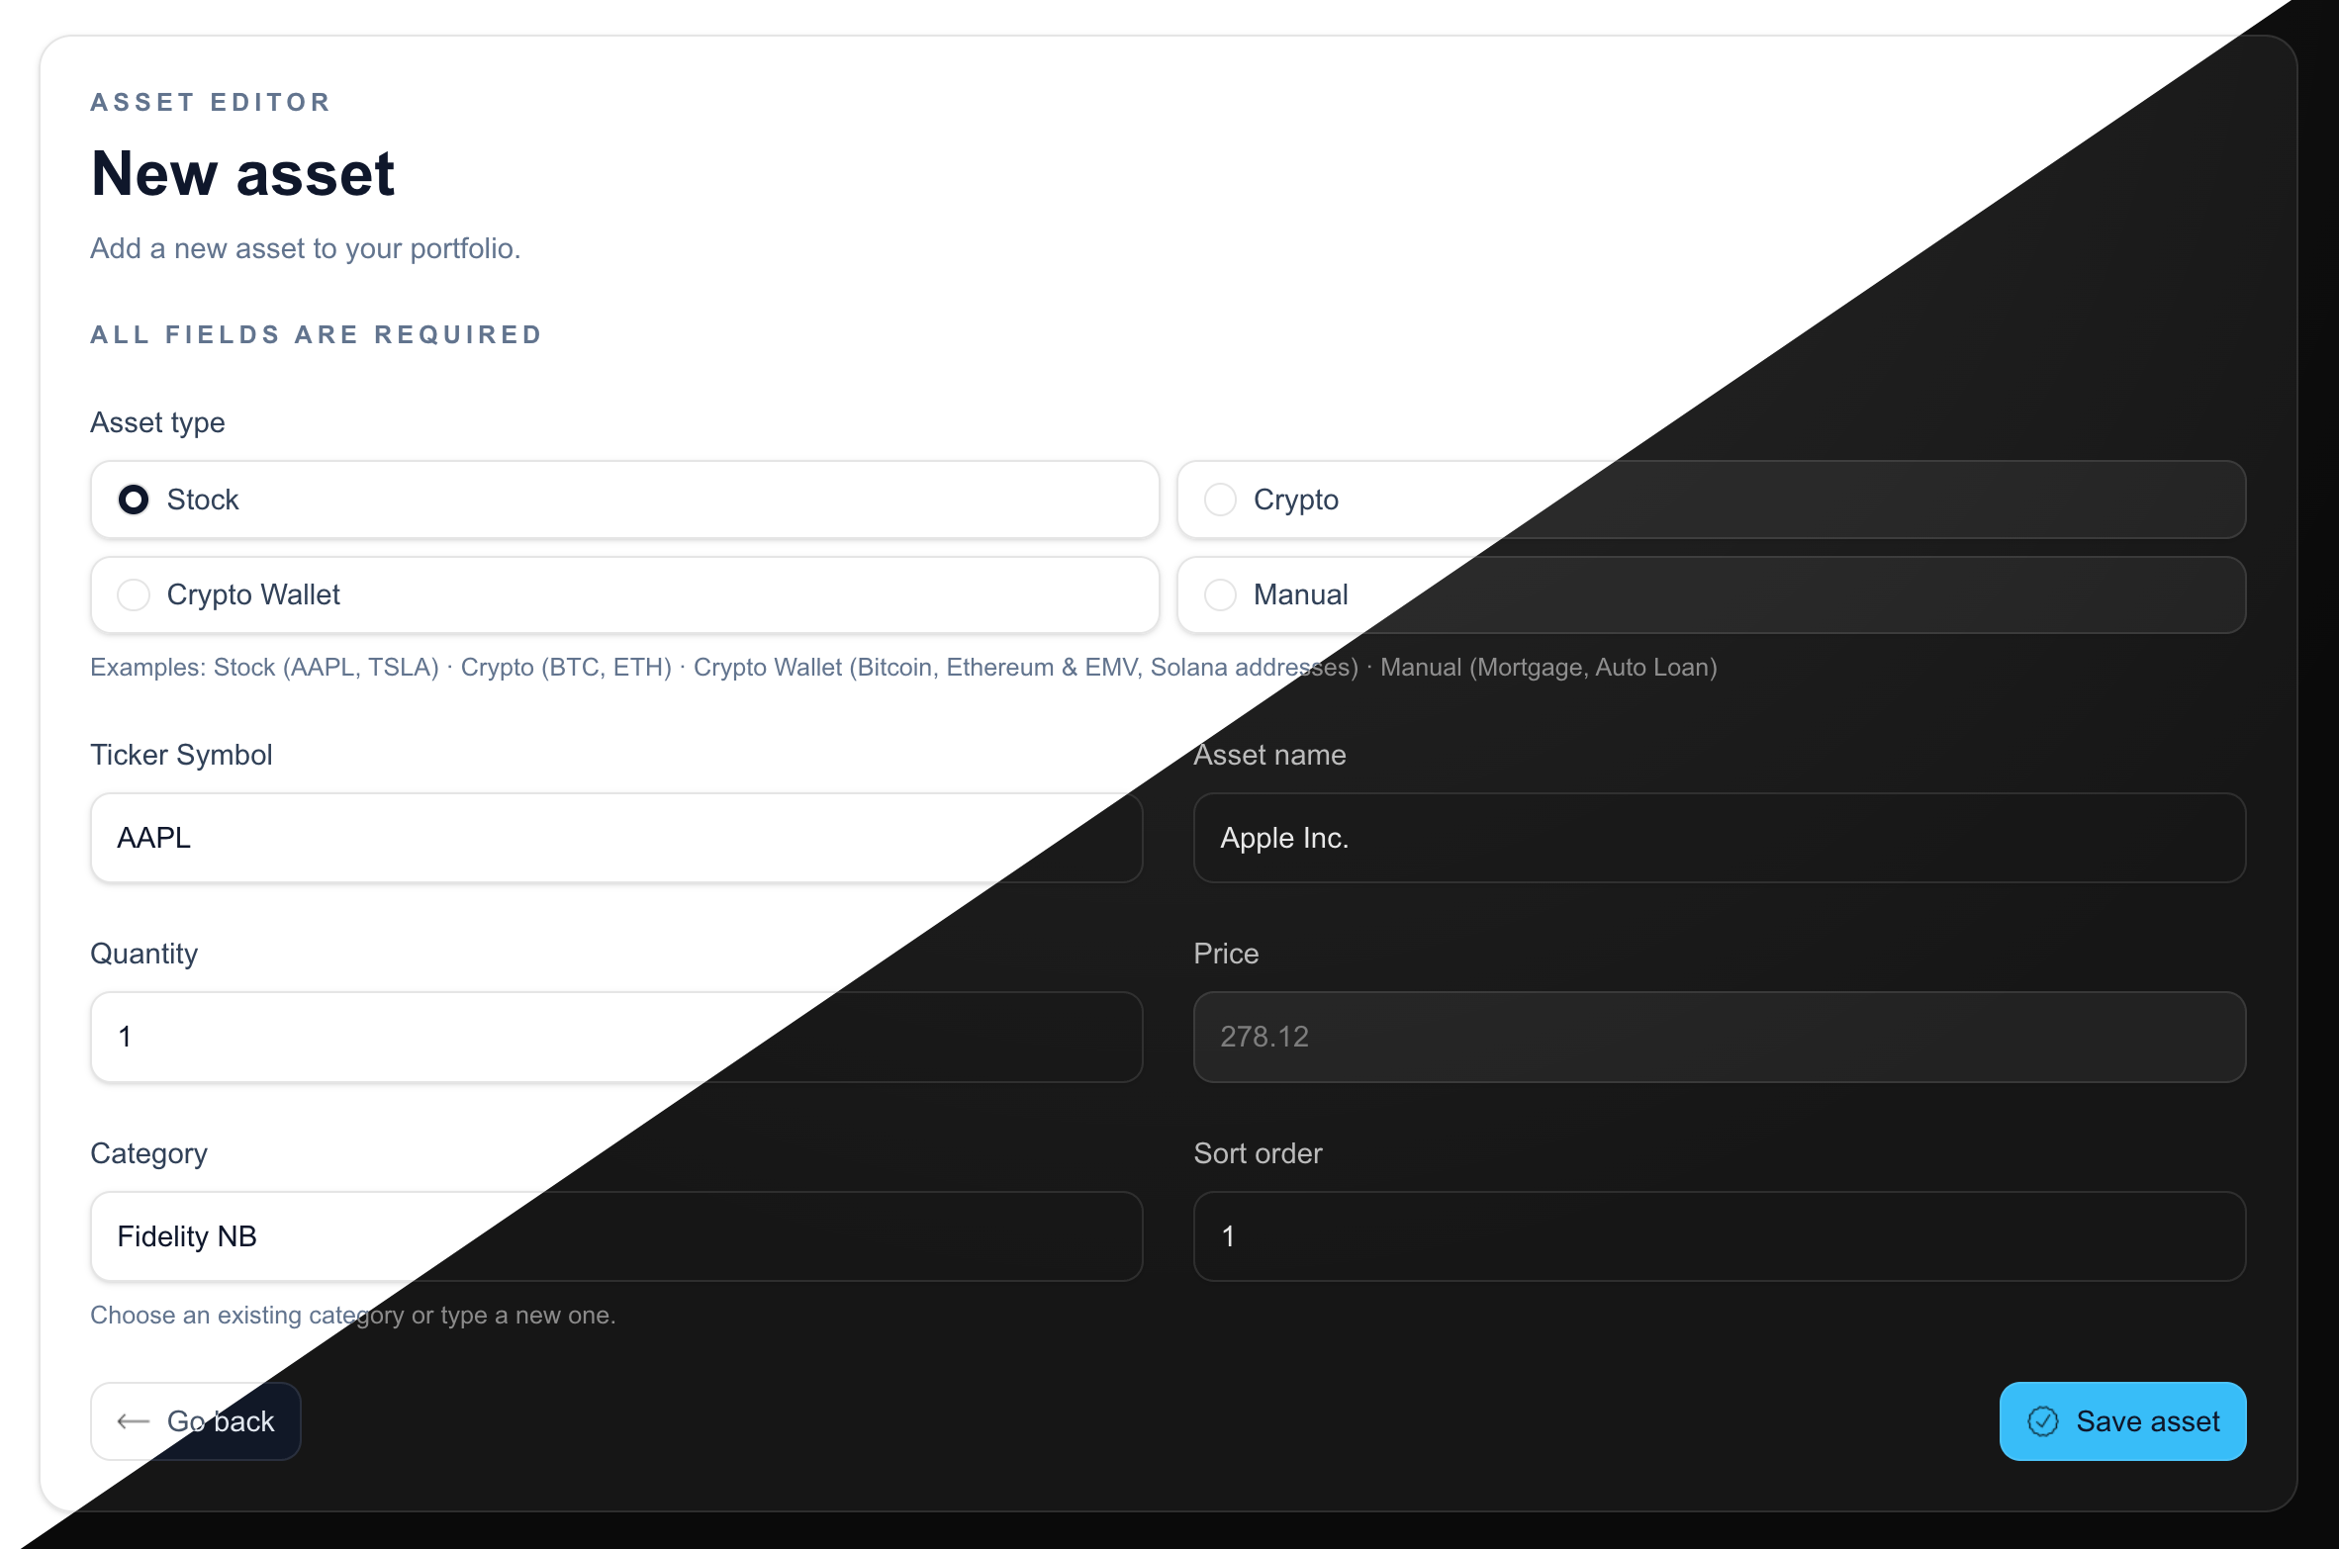Click the ALL FIELDS ARE REQUIRED text
This screenshot has height=1549, width=2339.
[315, 334]
